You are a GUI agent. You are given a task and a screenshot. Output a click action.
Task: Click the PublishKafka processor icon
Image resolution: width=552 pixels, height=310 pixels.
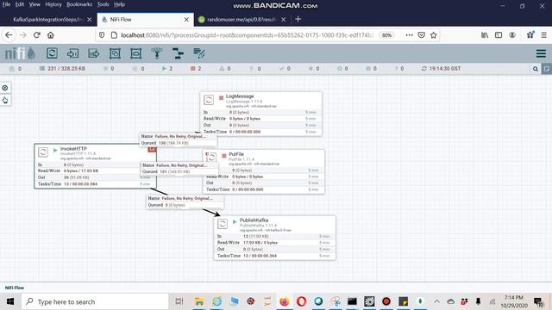[223, 224]
